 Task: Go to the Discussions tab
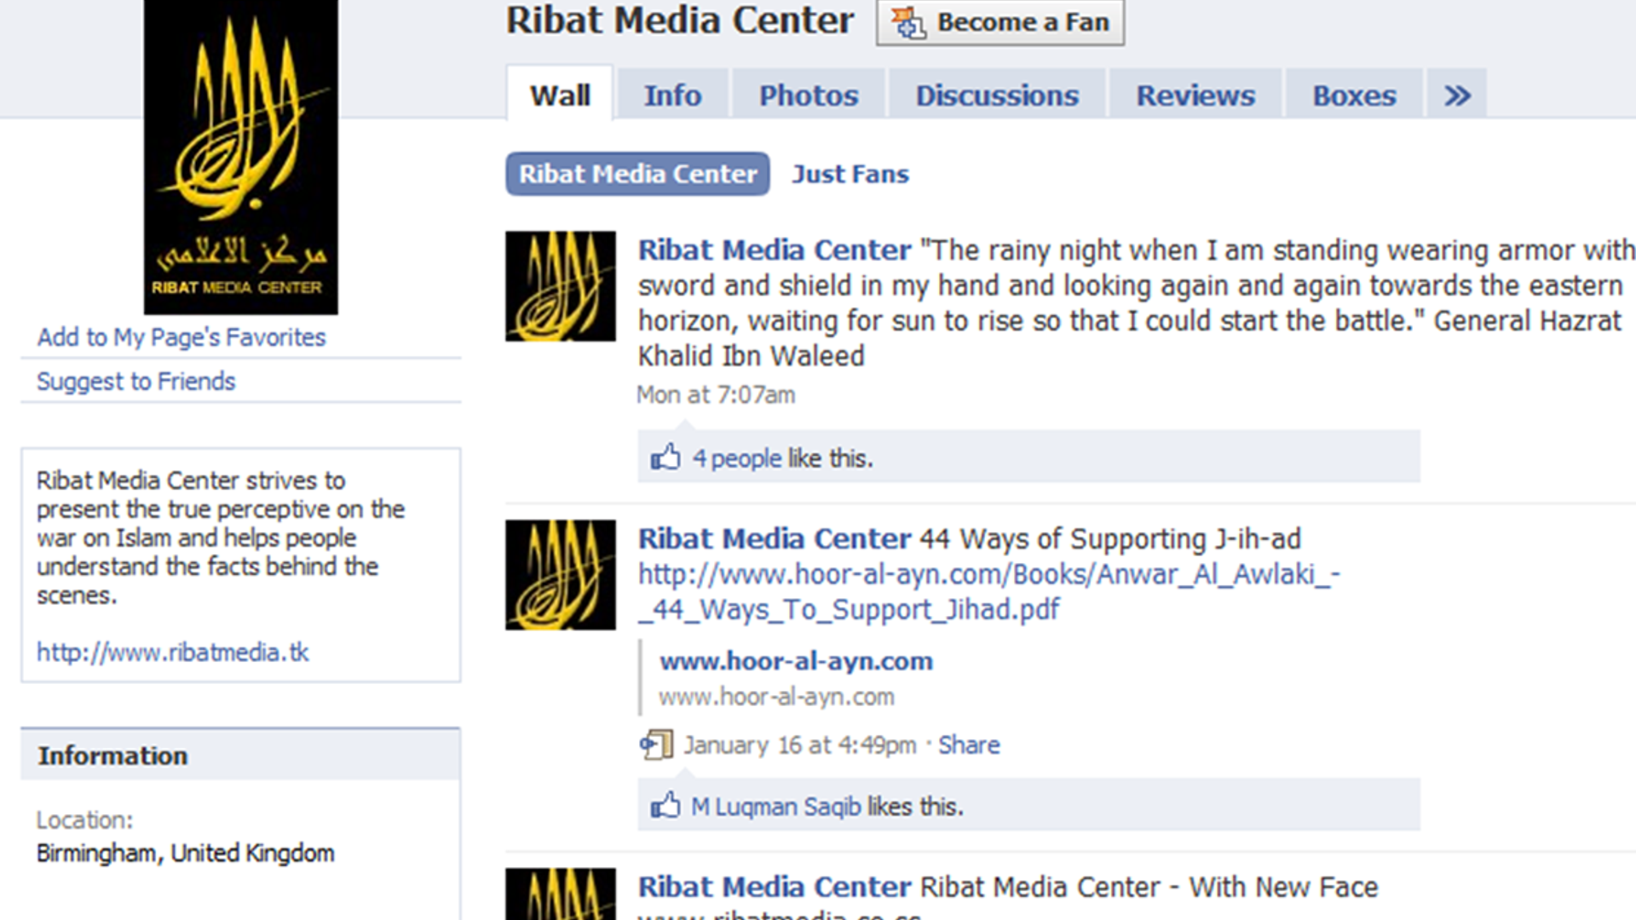click(x=997, y=95)
